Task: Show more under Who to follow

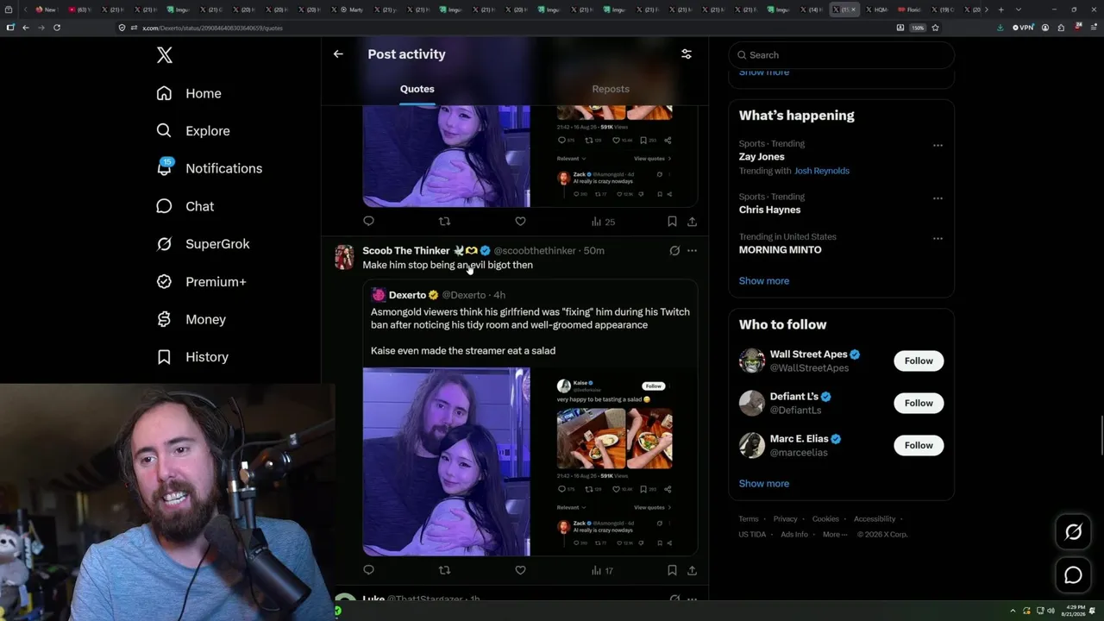Action: (x=764, y=484)
